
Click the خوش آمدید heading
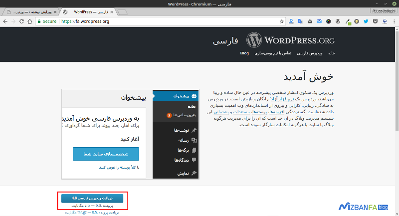pos(308,77)
